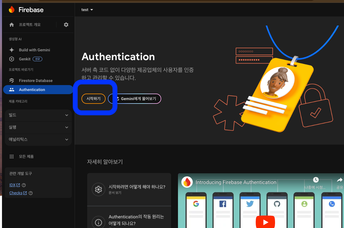Screen dimensions: 344x228
Task: Click the 자세히 알아보기 heading
Action: pos(105,162)
